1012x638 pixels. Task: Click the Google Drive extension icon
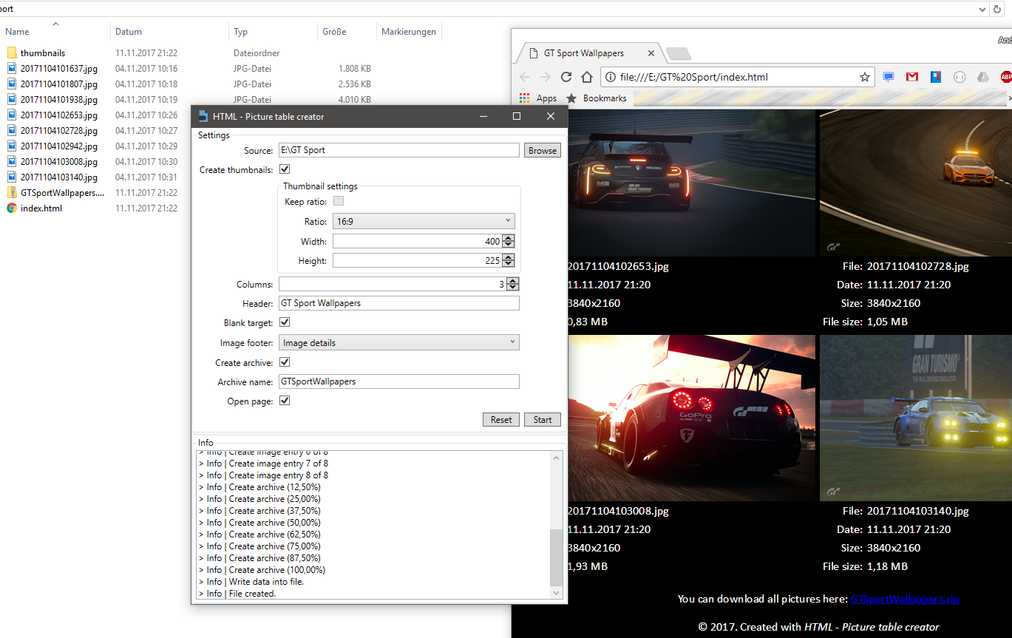coord(983,77)
